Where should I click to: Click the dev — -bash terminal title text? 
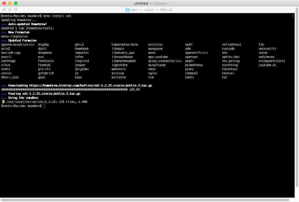pos(152,10)
